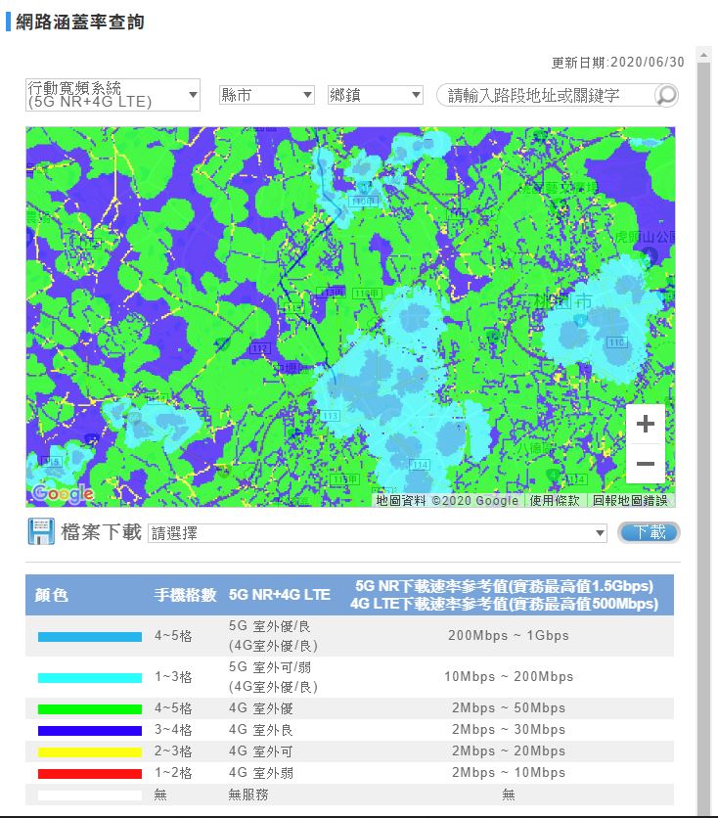718x818 pixels.
Task: Open the 使用條款 terms link
Action: pyautogui.click(x=555, y=501)
